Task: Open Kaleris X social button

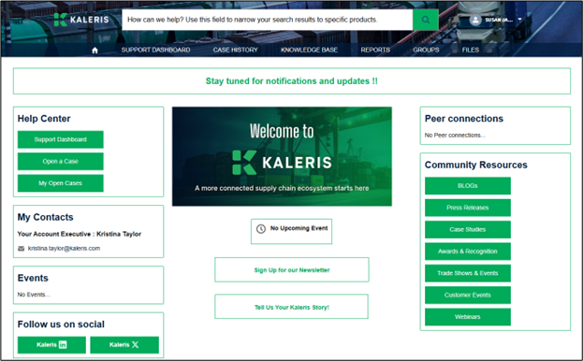Action: point(124,345)
